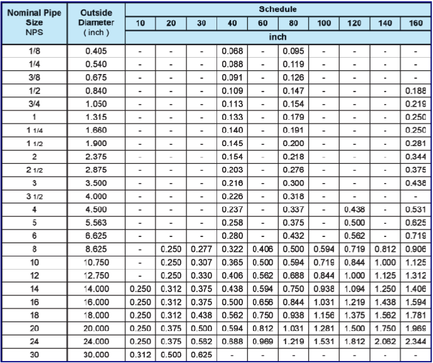
Task: Click wall thickness '0.091' in the 3/8 row
Action: pyautogui.click(x=232, y=78)
